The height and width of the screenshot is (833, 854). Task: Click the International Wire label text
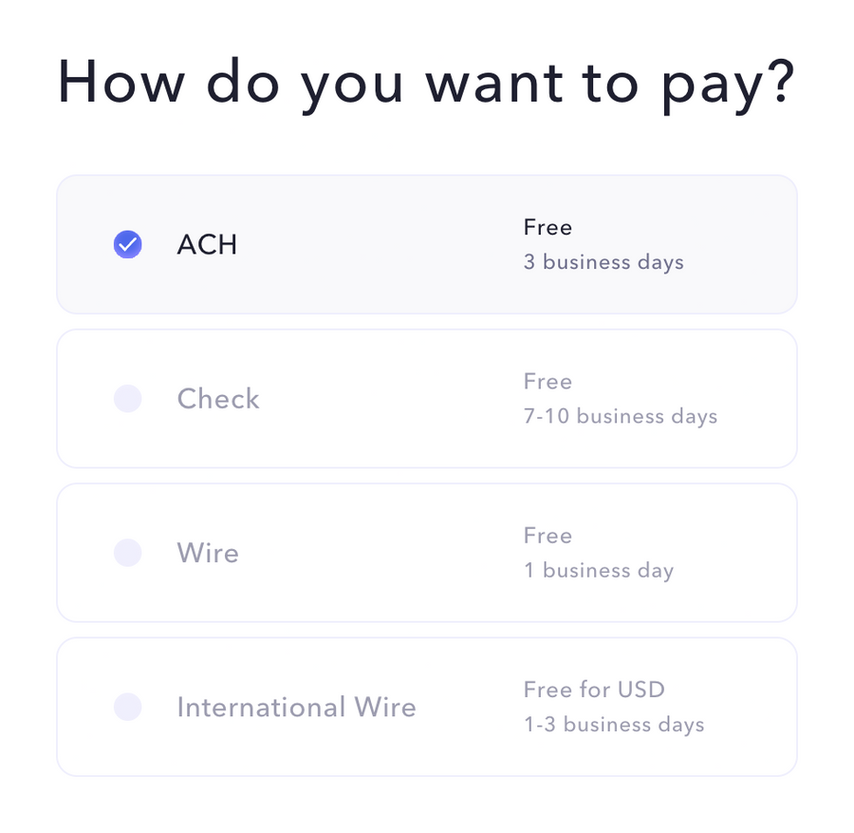tap(296, 707)
